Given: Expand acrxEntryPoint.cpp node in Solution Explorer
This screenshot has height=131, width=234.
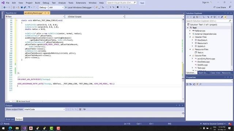Looking at the screenshot, I should coord(192,59).
